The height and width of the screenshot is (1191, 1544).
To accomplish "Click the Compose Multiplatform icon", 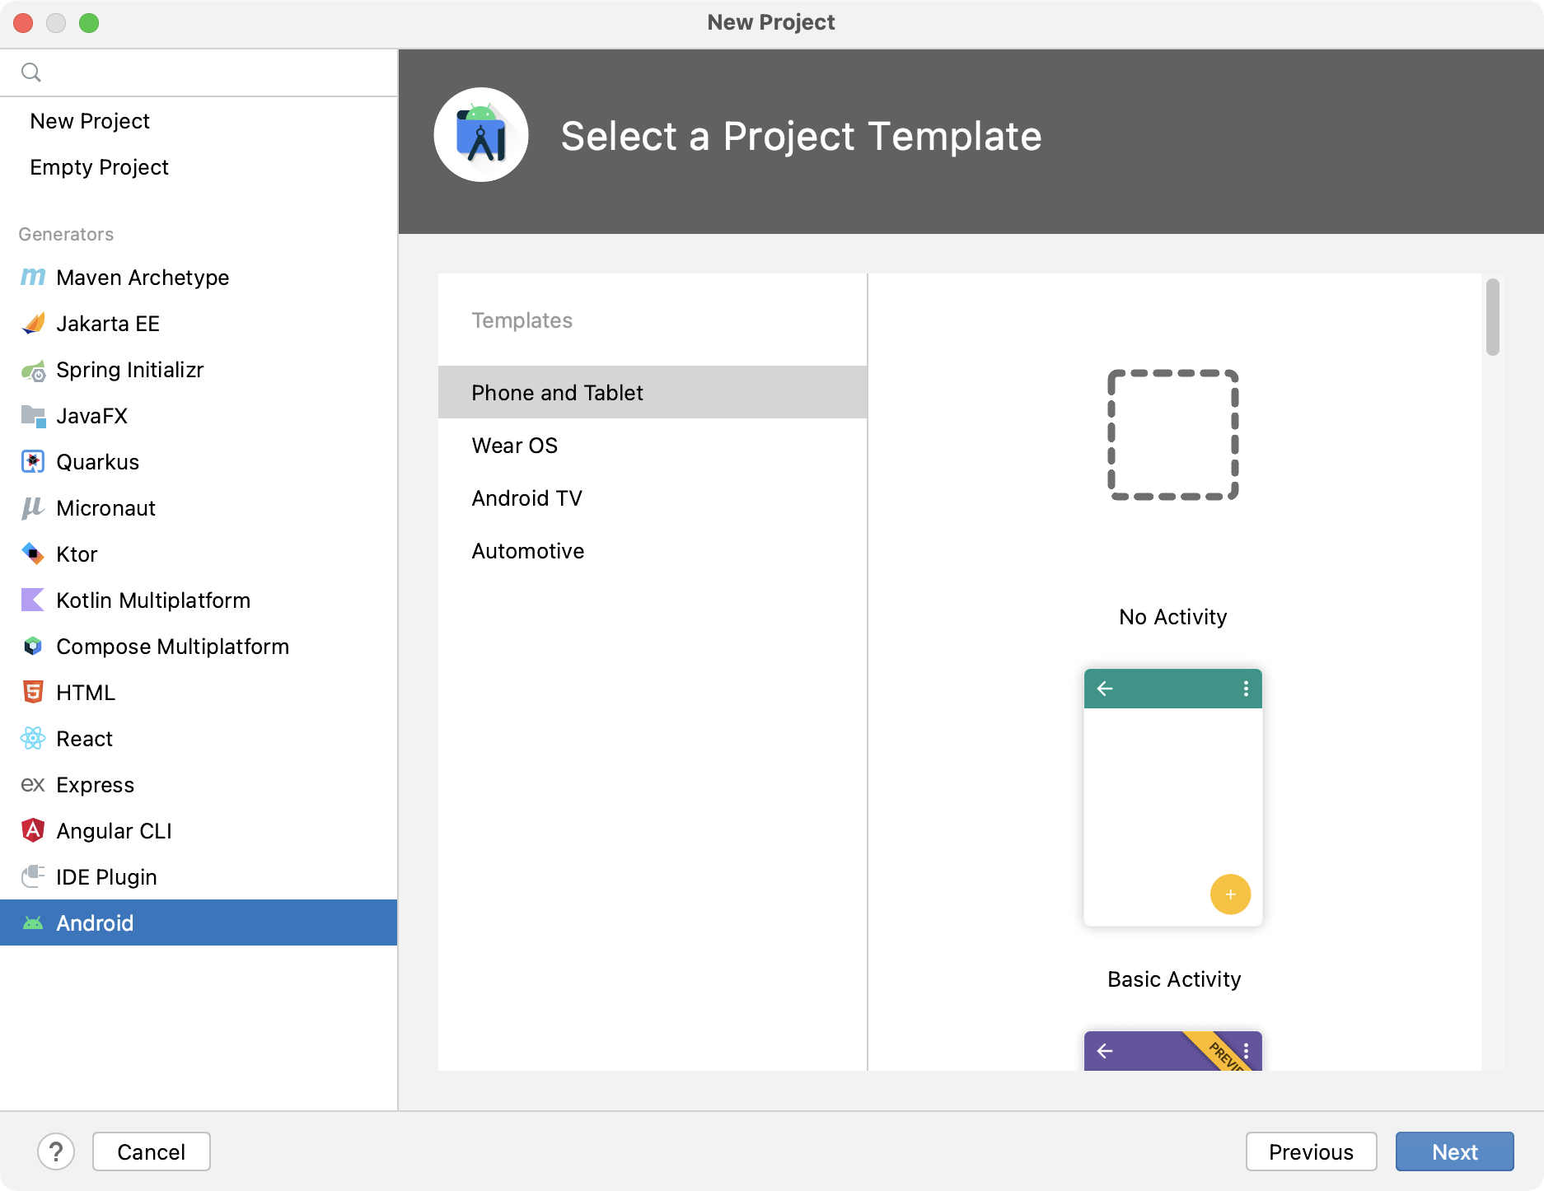I will click(33, 647).
